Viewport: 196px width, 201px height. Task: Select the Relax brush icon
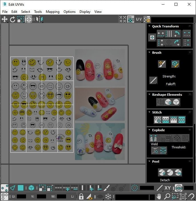pyautogui.click(x=175, y=64)
